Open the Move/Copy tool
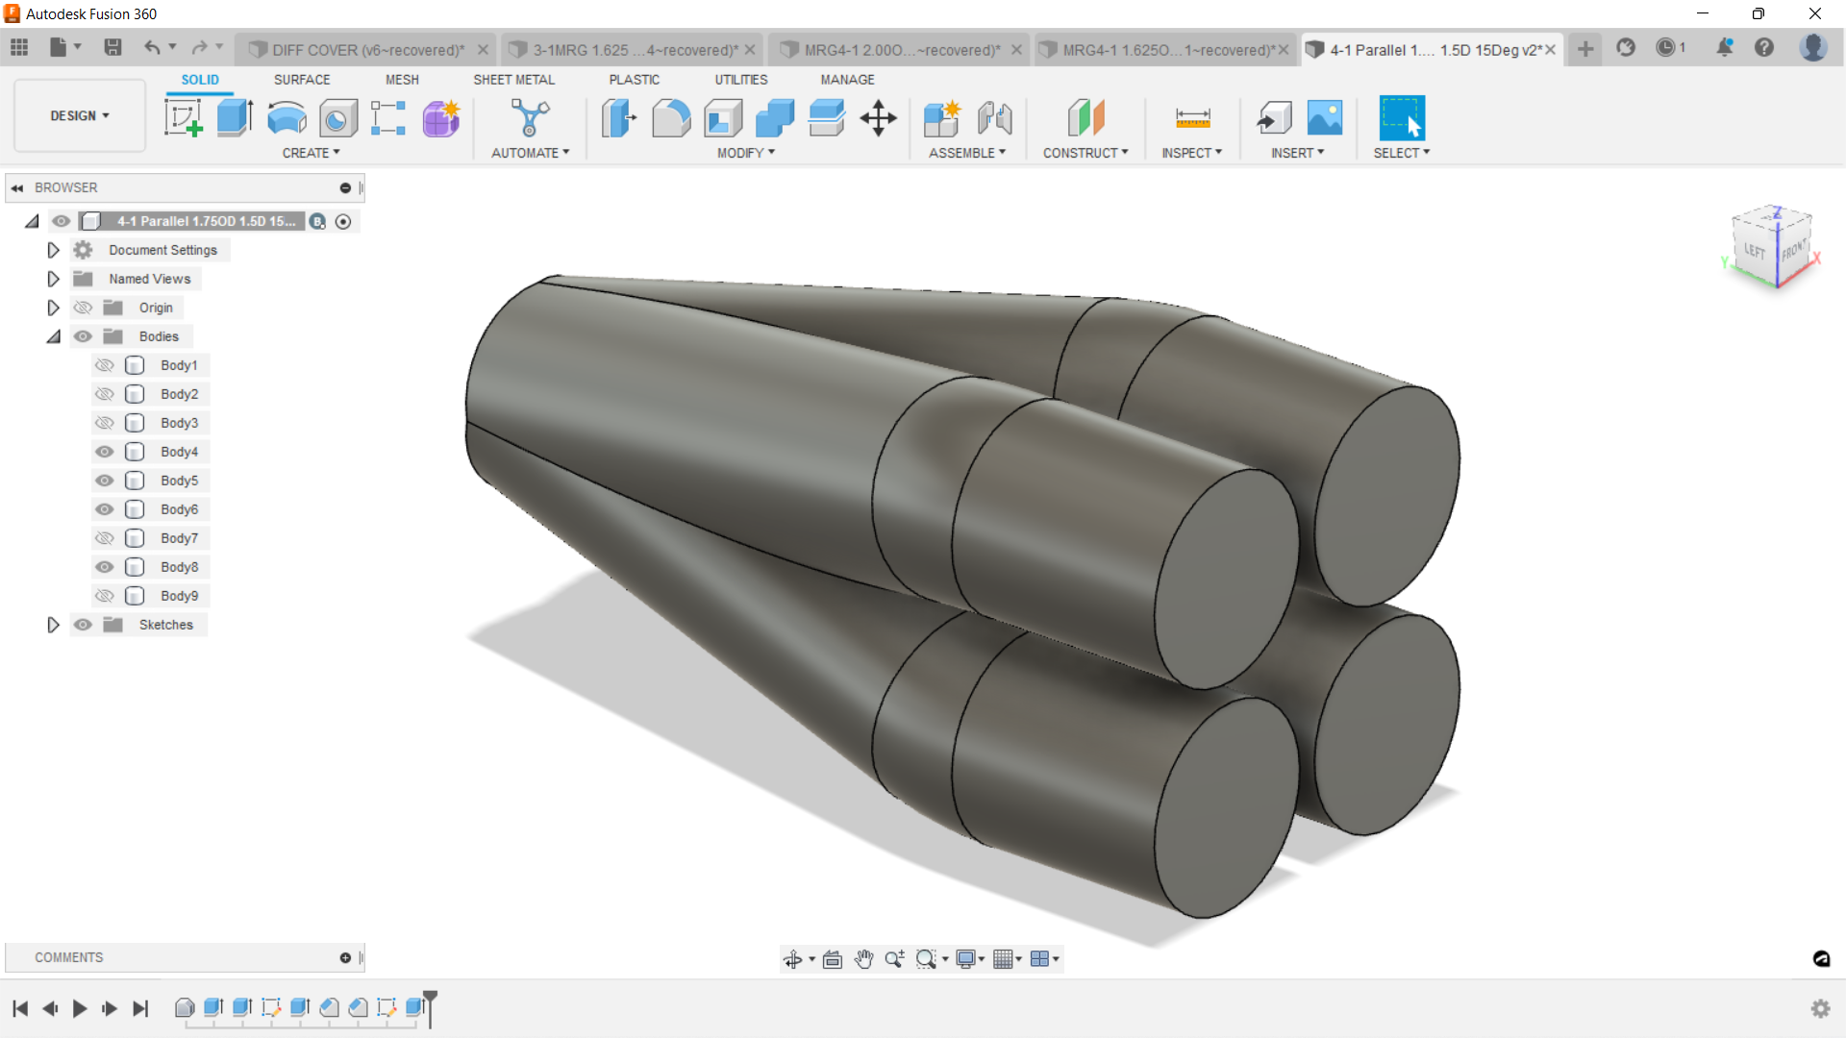This screenshot has width=1846, height=1038. pos(878,118)
